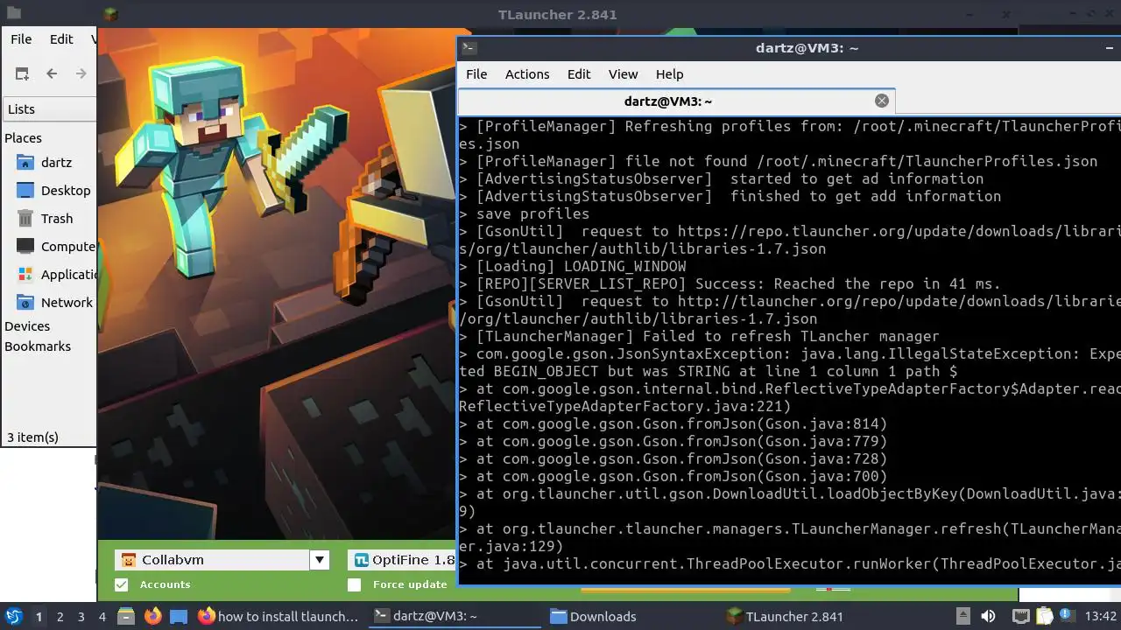Switch to workspace 4

[102, 616]
